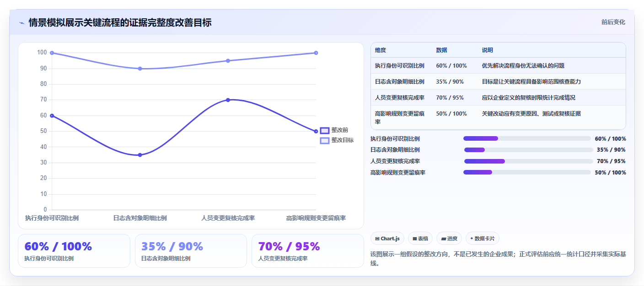Click table cell 执行身份可识别比例
644x286 pixels.
[400, 66]
